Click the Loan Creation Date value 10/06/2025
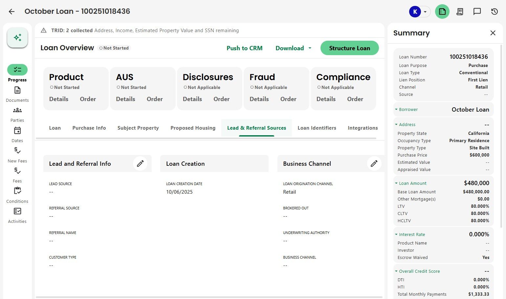 (x=179, y=192)
